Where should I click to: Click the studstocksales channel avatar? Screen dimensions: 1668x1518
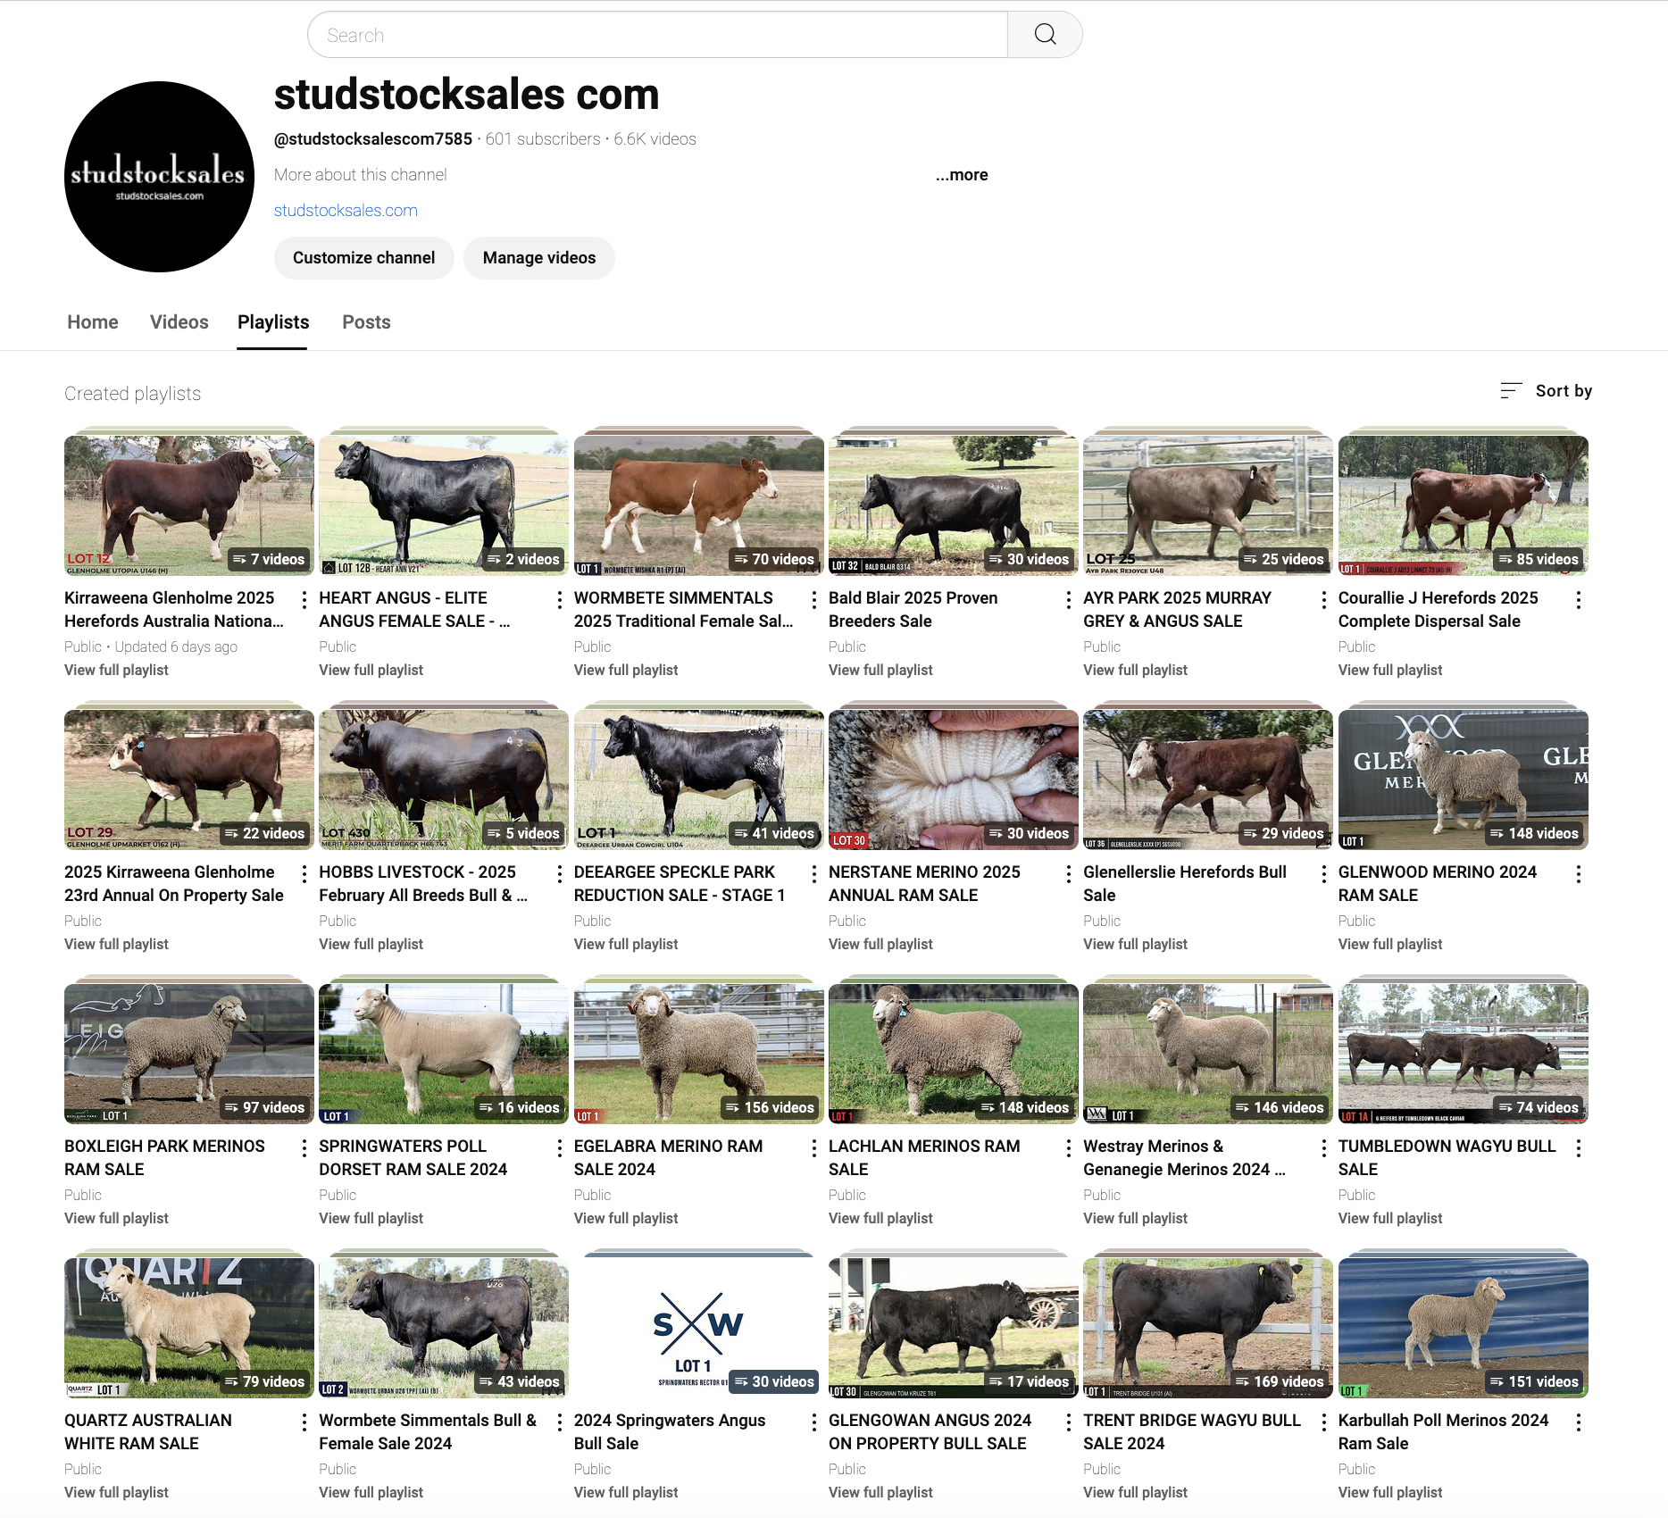click(x=159, y=177)
